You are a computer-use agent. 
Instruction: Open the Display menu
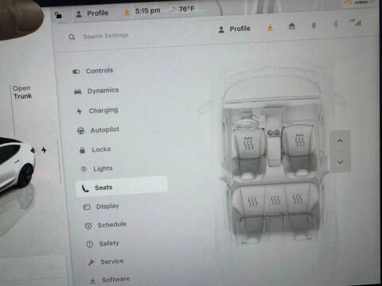[x=101, y=207]
